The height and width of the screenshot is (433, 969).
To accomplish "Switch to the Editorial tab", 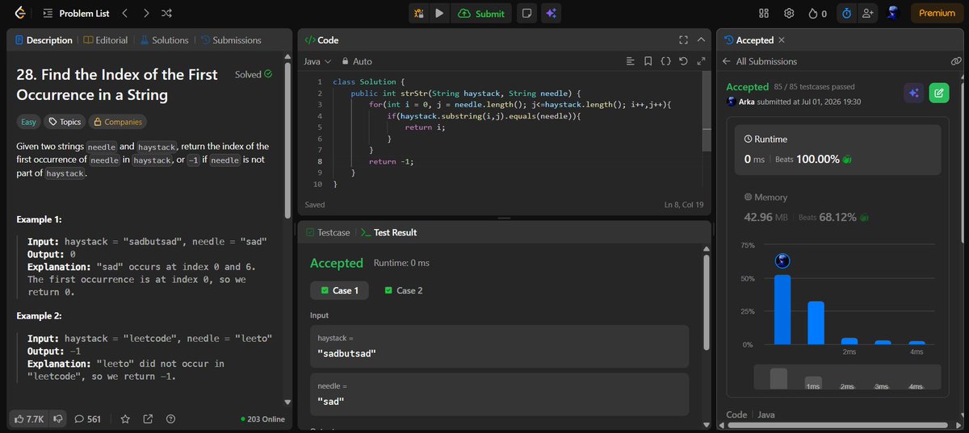I will [x=104, y=40].
